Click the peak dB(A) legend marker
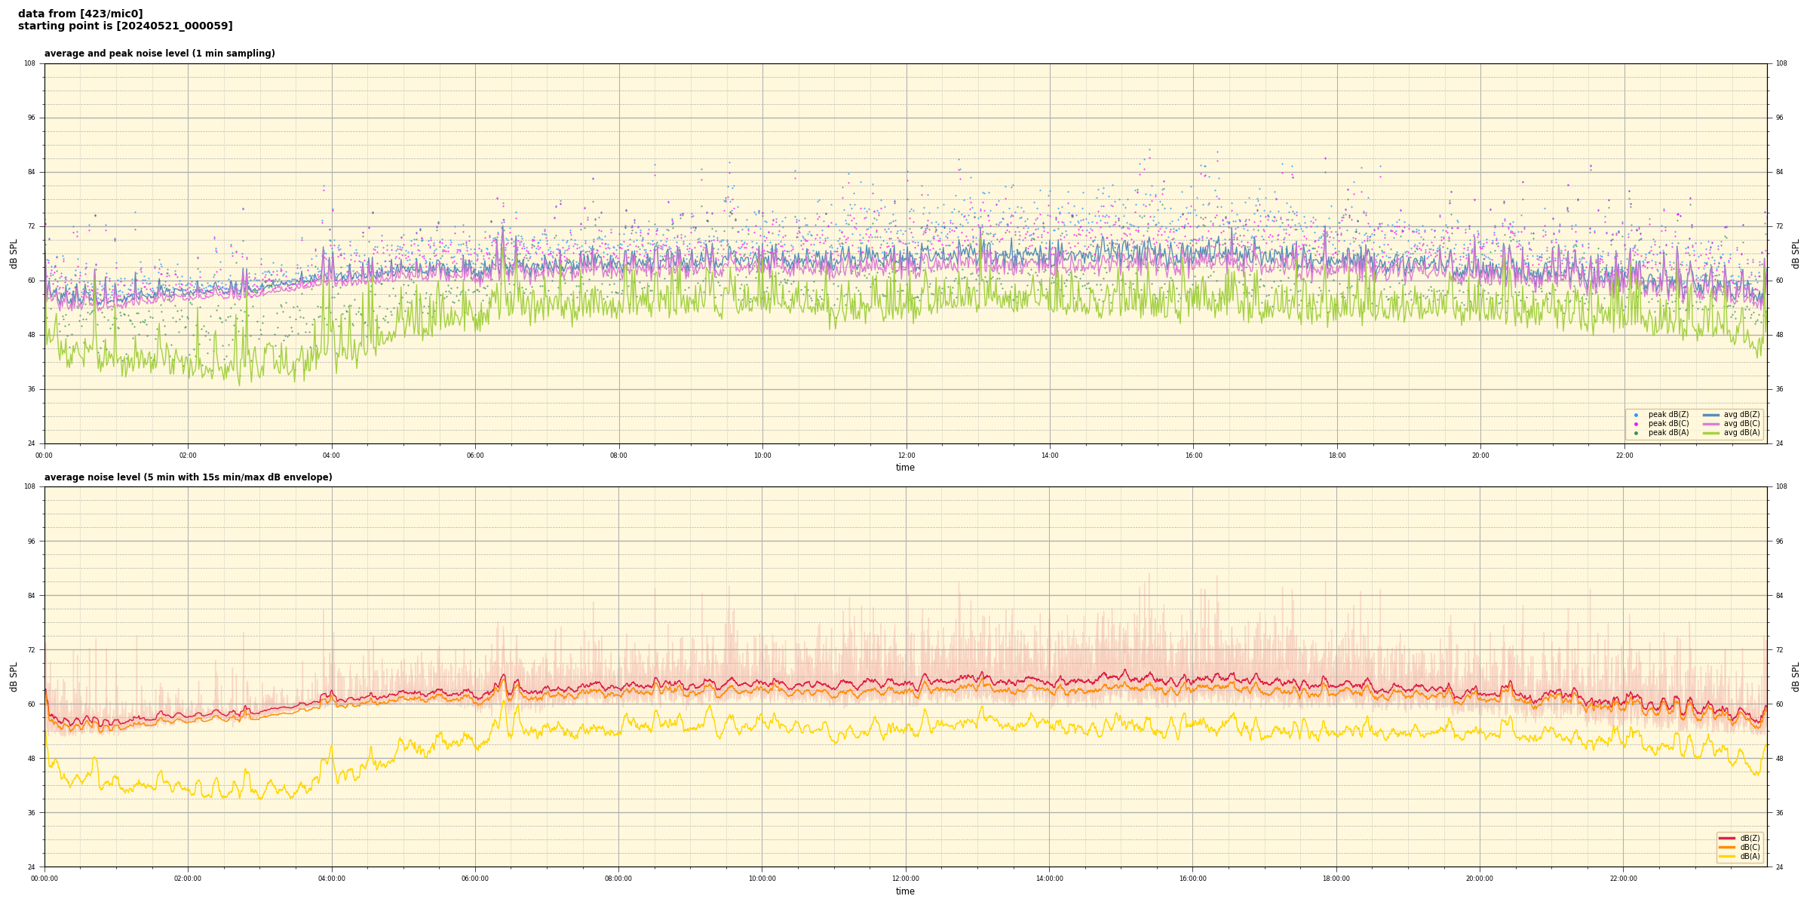Image resolution: width=1810 pixels, height=905 pixels. 1636,433
